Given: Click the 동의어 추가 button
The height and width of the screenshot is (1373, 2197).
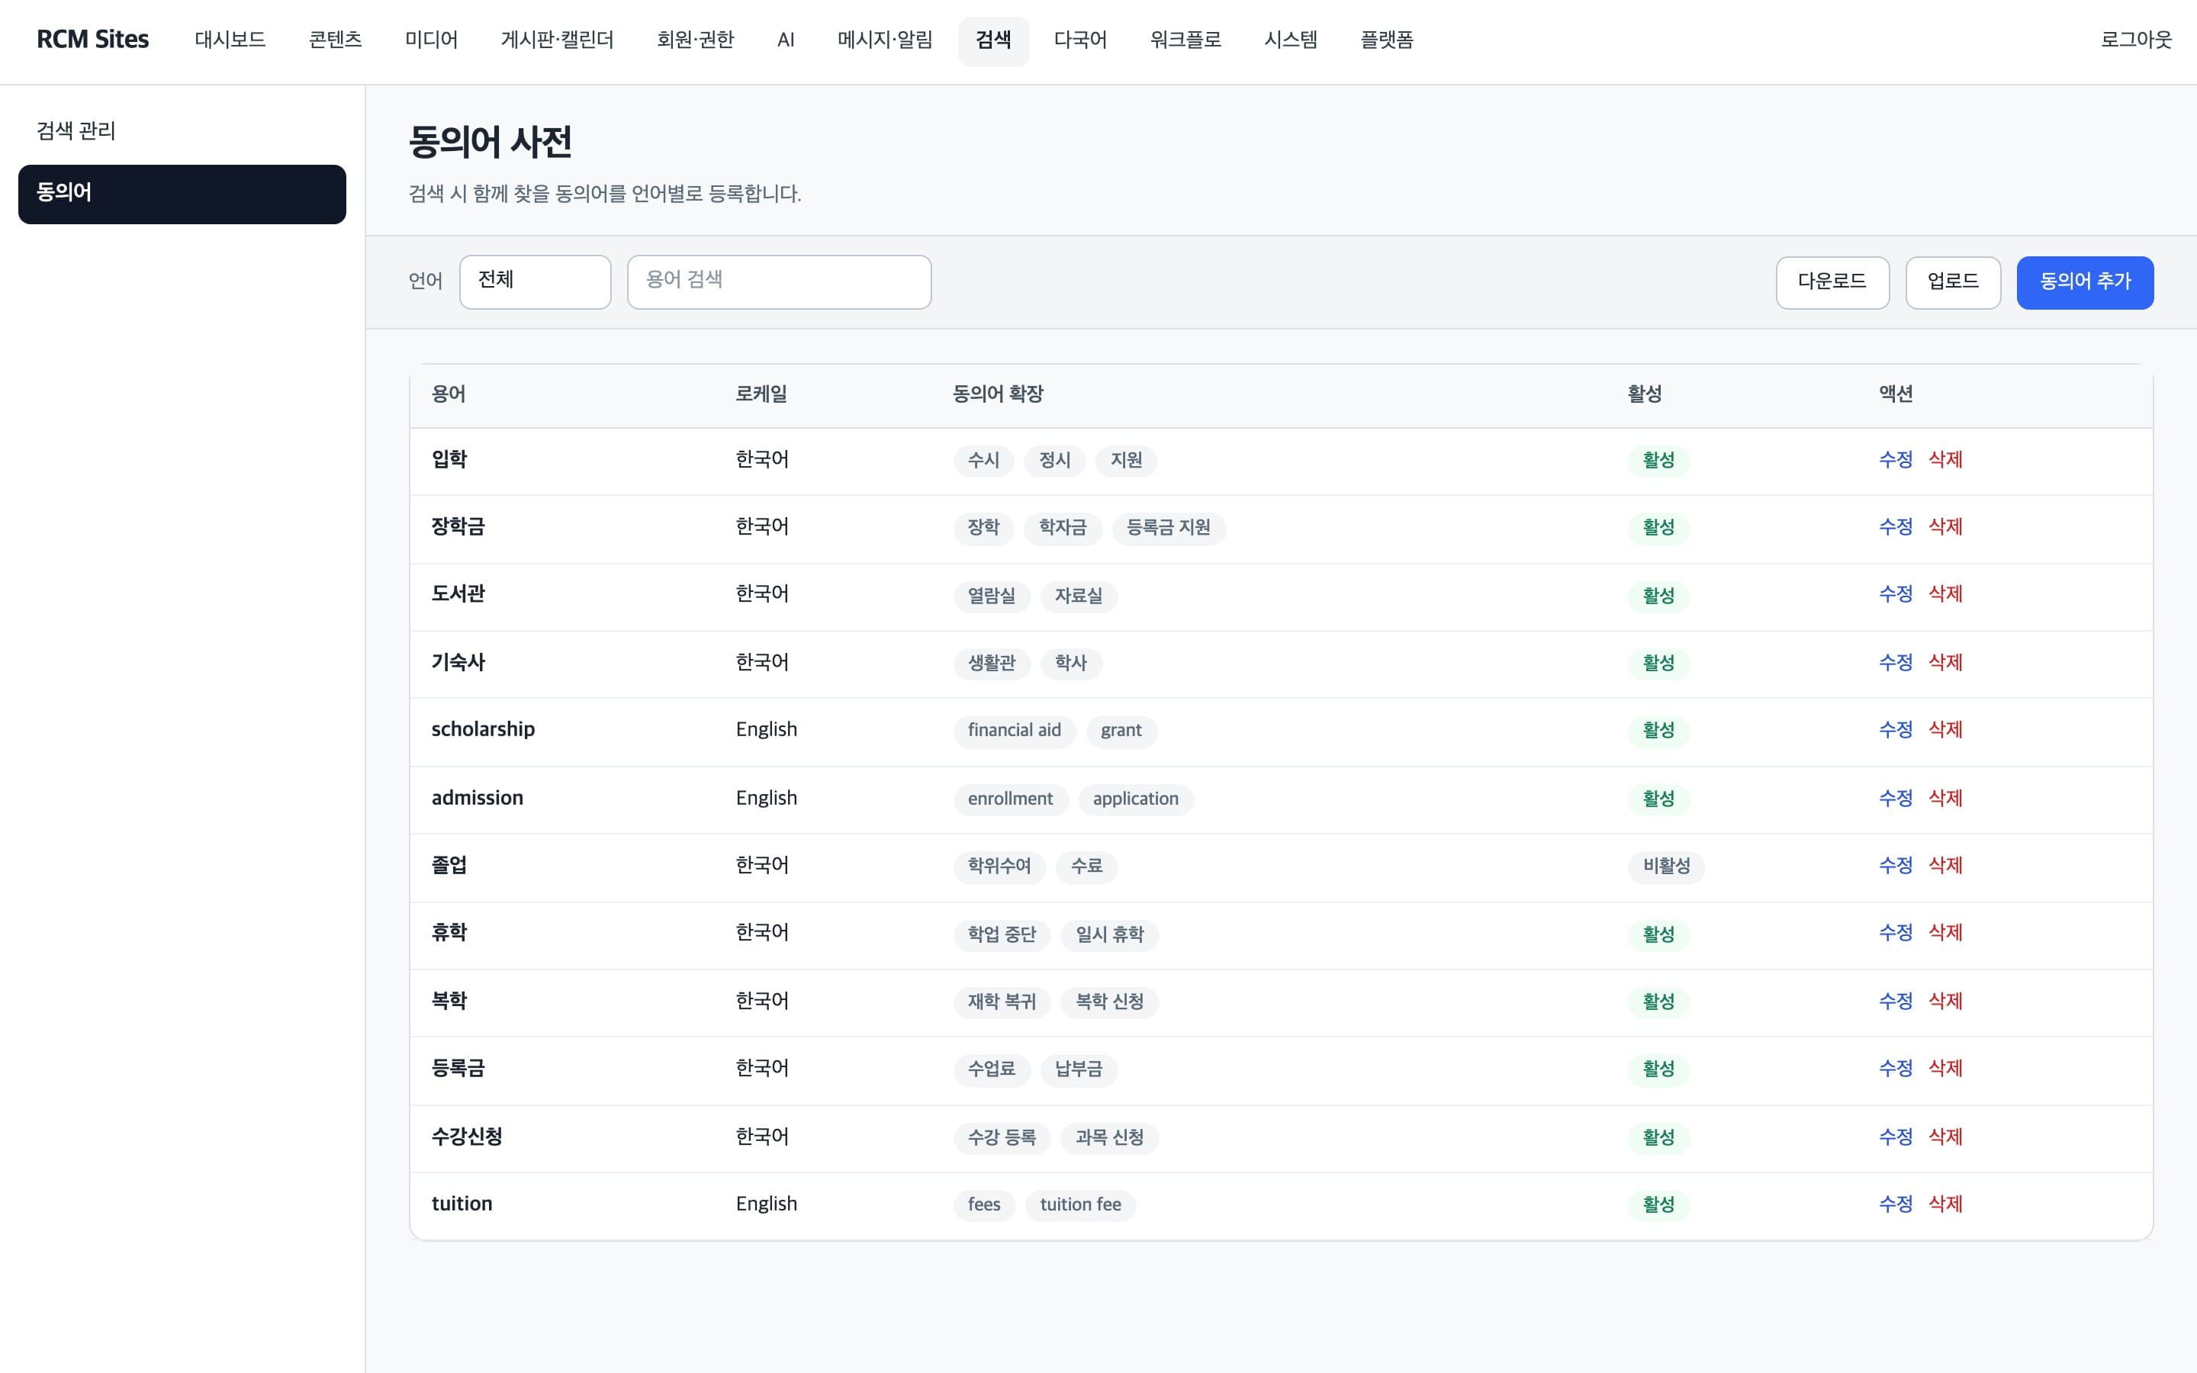Looking at the screenshot, I should 2084,282.
